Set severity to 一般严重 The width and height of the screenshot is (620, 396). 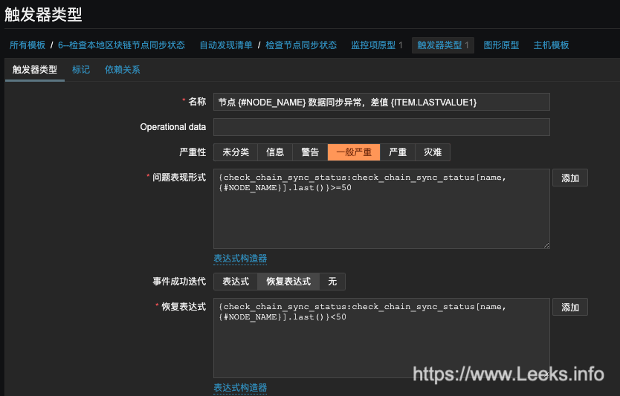click(354, 152)
